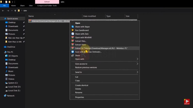The height and width of the screenshot is (108, 193).
Task: Click the Zalo icon in context menu
Action: [x=73, y=34]
